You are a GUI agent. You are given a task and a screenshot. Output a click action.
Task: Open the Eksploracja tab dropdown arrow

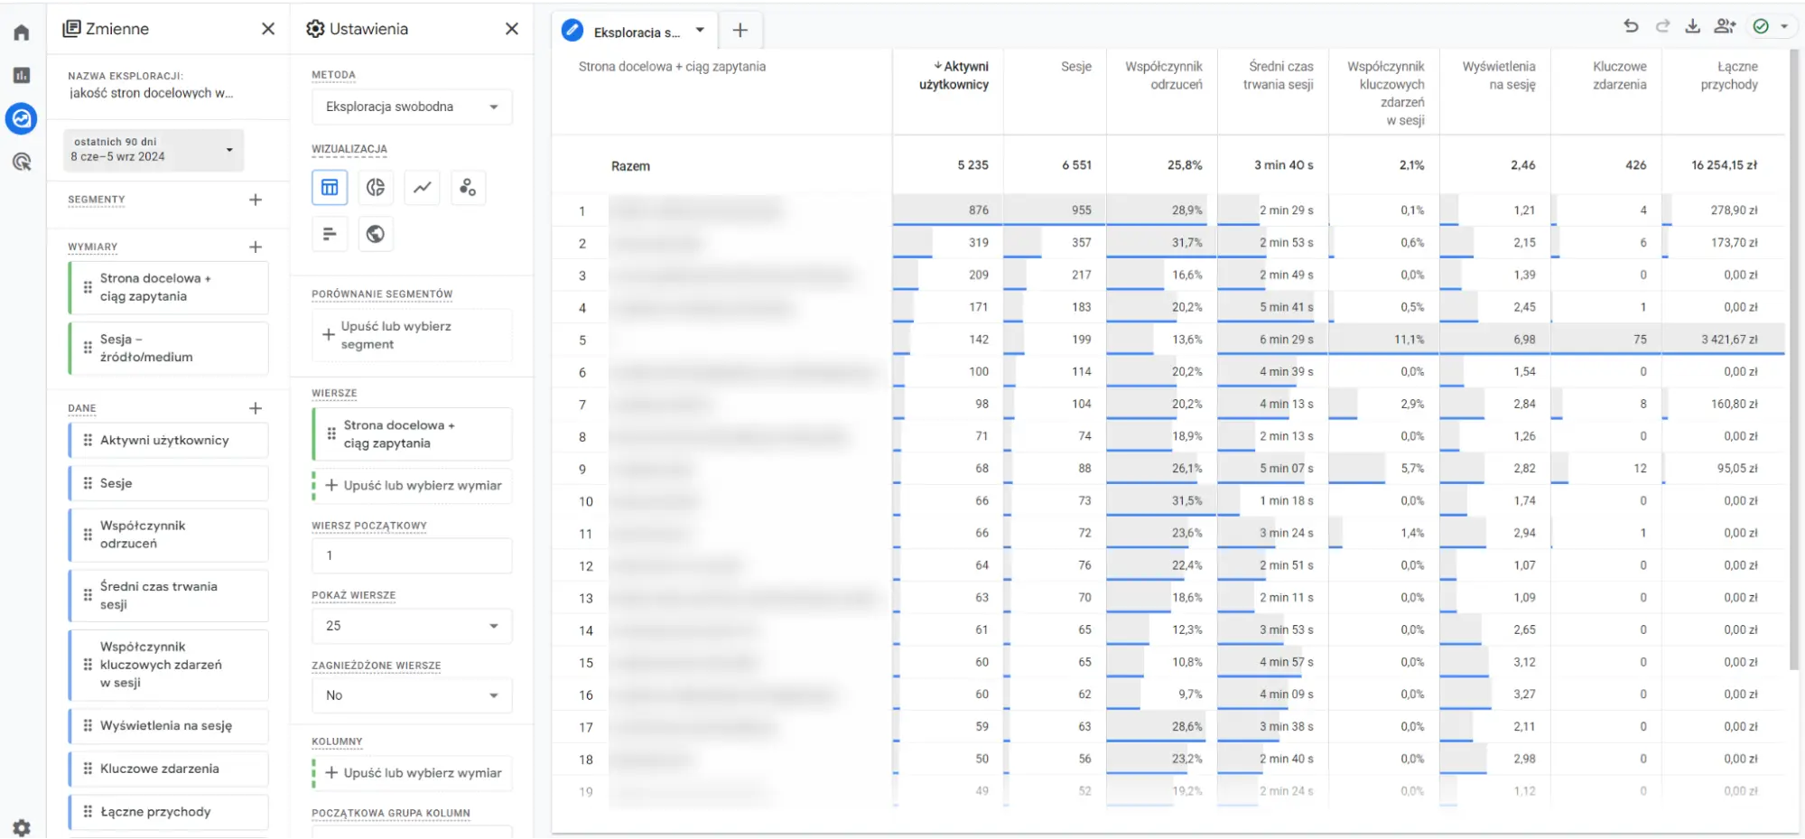coord(700,31)
